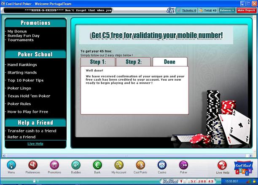The height and width of the screenshot is (185, 258).
Task: Open Sunday Fun Day promotion
Action: 24,36
